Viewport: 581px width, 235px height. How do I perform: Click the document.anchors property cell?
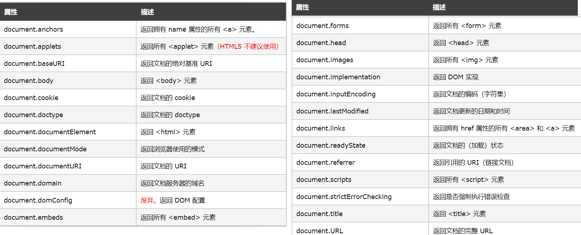click(x=34, y=29)
